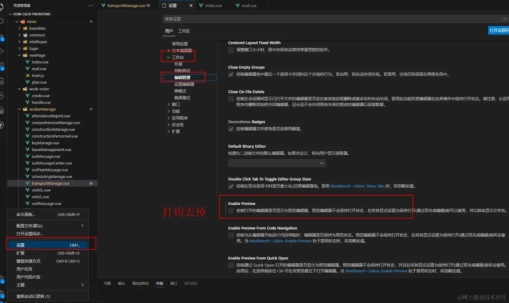Select 用户代码片段 in the menu
509x303 pixels.
pos(48,277)
